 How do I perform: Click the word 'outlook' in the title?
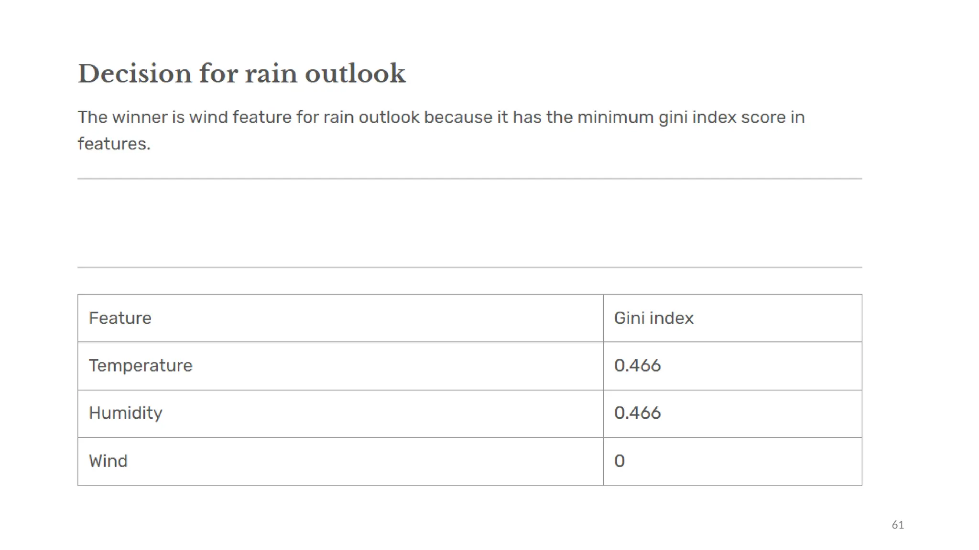click(x=355, y=74)
